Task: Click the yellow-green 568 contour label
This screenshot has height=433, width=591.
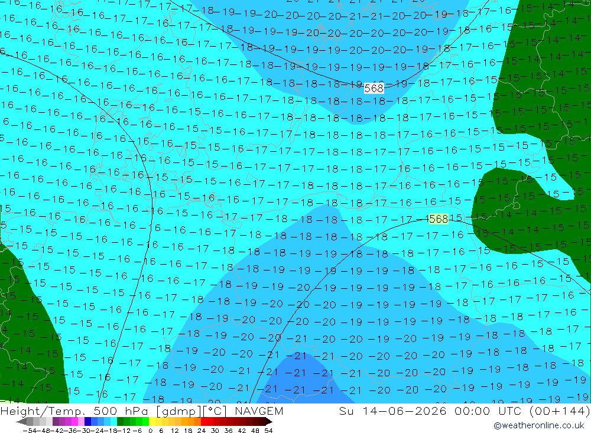Action: [x=439, y=219]
